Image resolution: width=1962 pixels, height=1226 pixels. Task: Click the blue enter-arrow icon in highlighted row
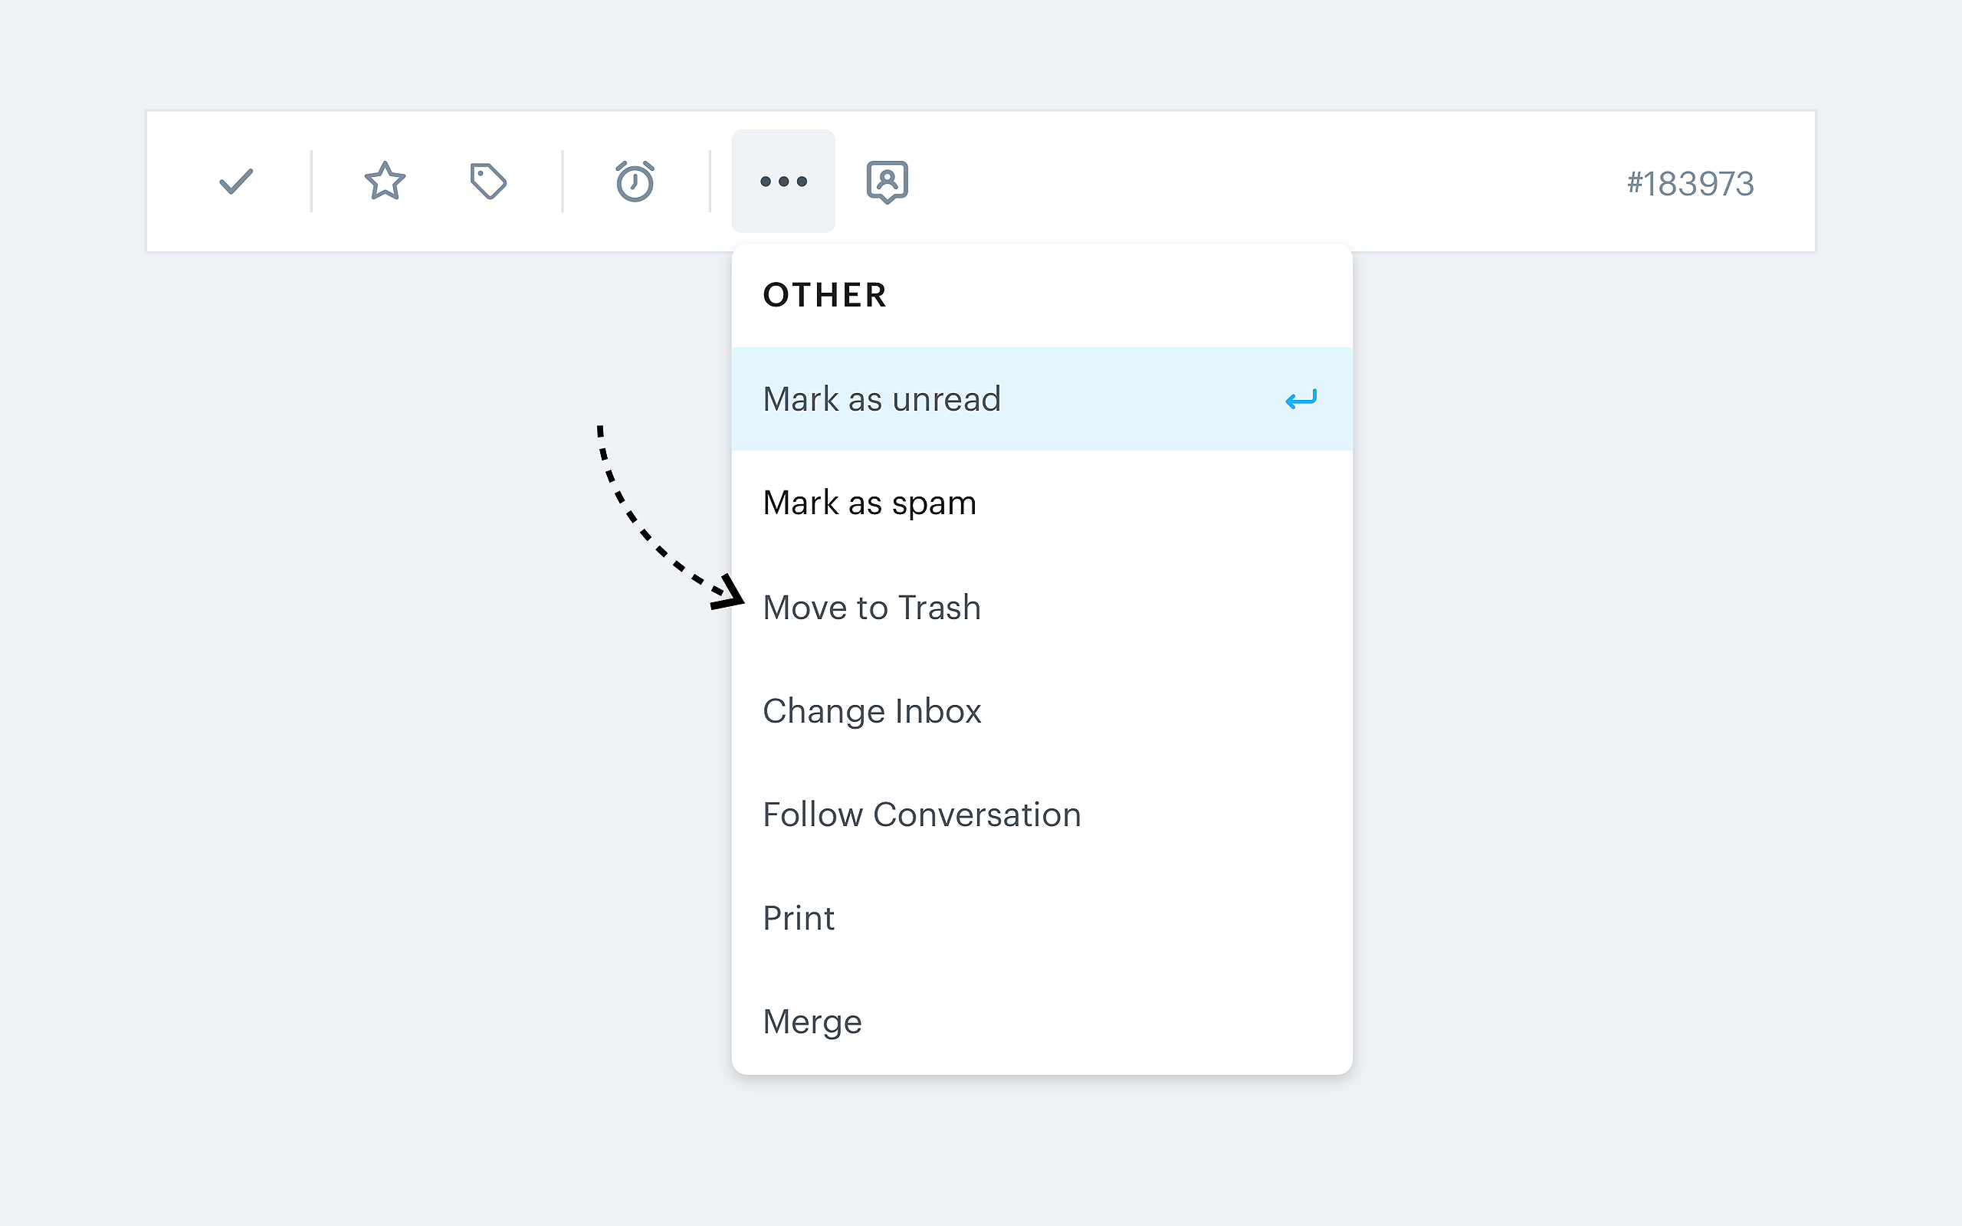click(x=1301, y=400)
